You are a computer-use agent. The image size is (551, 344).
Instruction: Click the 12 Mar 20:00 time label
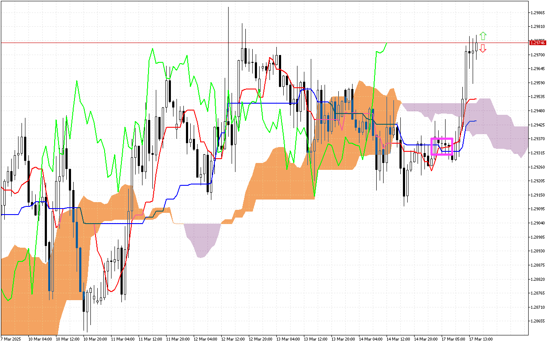260,339
